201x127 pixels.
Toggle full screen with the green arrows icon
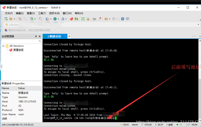click(x=83, y=19)
